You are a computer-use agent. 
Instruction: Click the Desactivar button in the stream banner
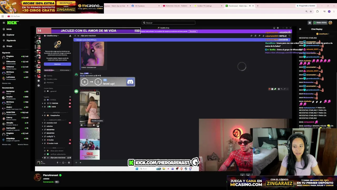(193, 31)
